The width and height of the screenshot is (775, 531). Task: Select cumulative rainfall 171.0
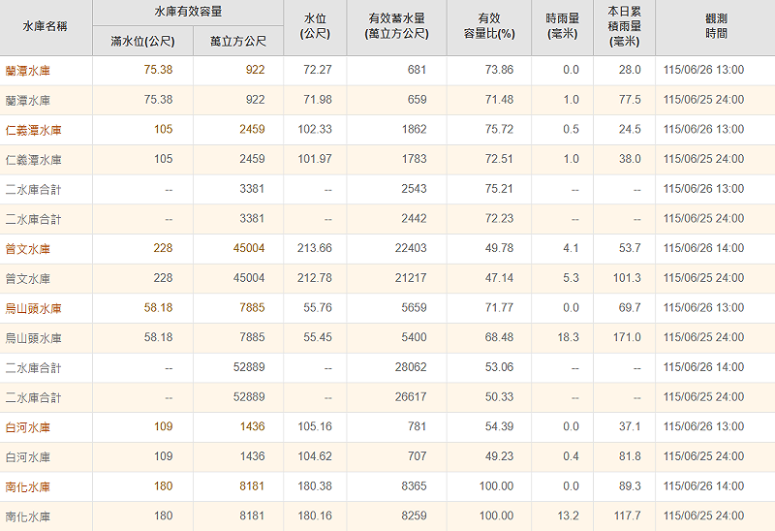pos(627,337)
